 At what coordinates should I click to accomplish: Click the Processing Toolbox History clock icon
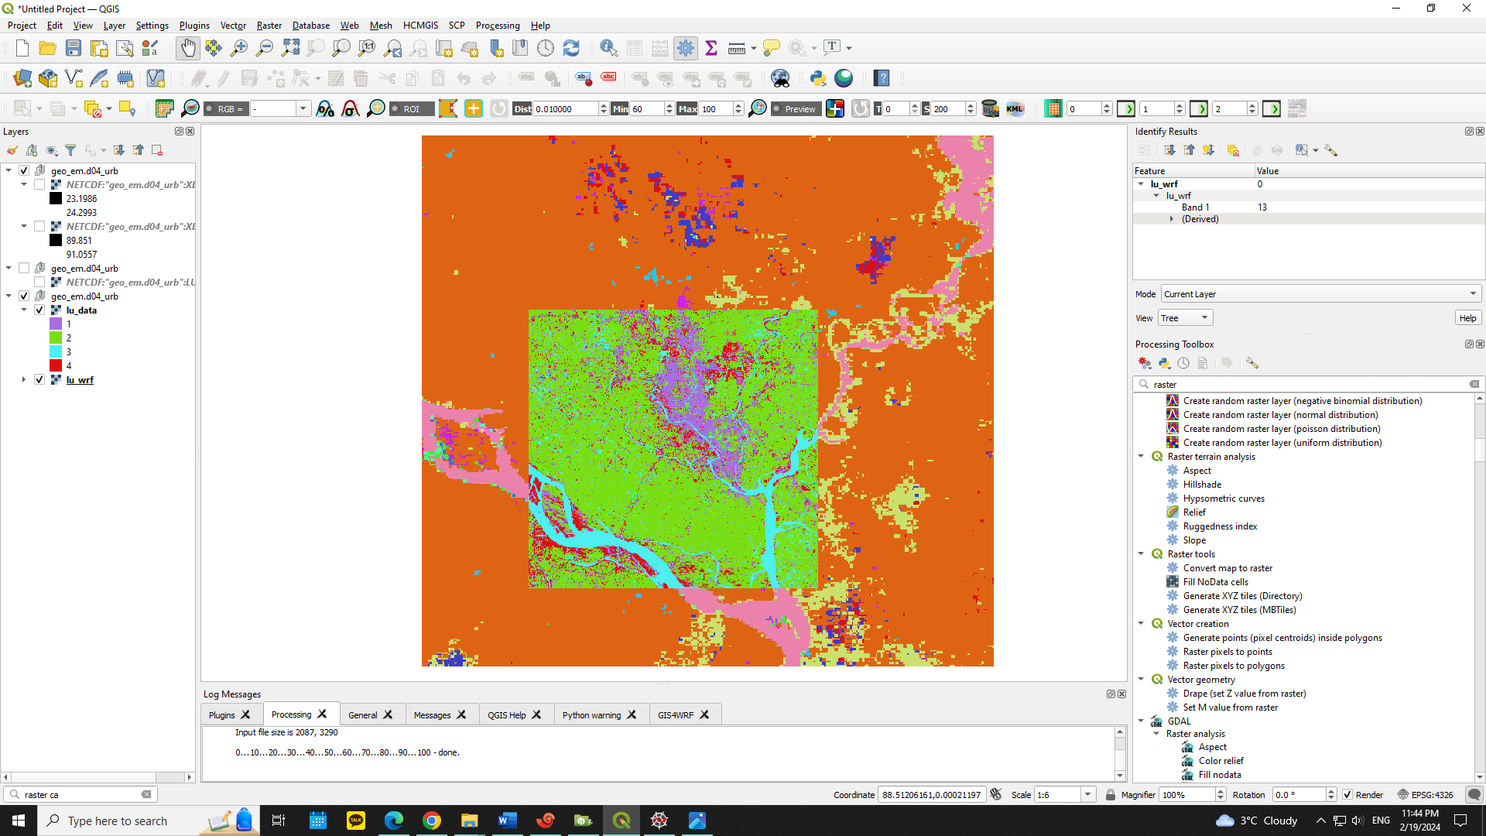click(1183, 363)
